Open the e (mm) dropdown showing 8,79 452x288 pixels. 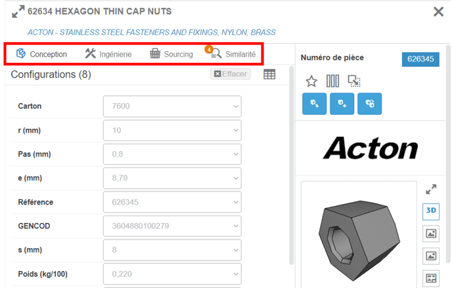172,178
